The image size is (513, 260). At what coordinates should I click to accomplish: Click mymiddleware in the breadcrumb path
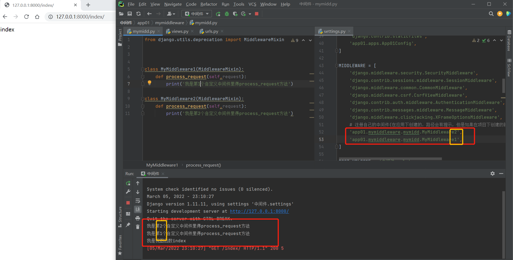[169, 23]
